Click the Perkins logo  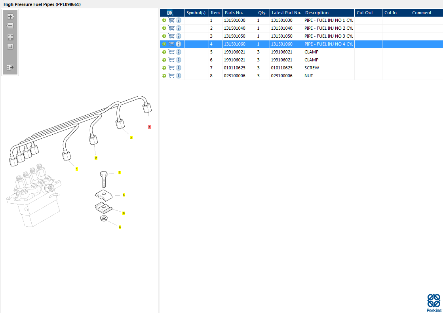pos(434,303)
